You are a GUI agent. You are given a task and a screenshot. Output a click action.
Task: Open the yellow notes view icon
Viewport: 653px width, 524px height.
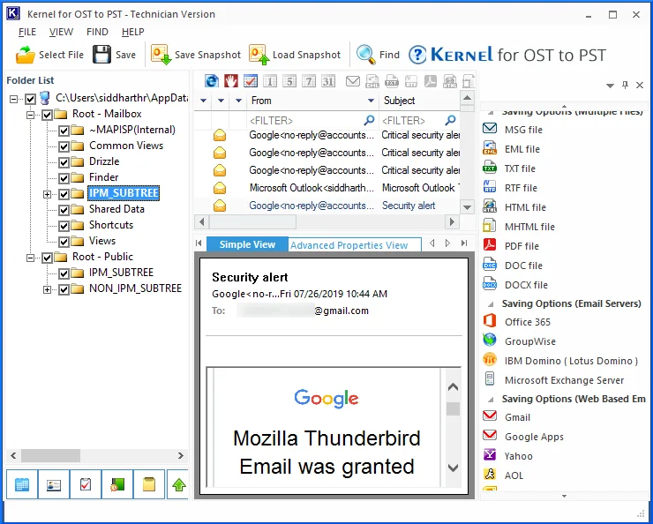pos(149,484)
